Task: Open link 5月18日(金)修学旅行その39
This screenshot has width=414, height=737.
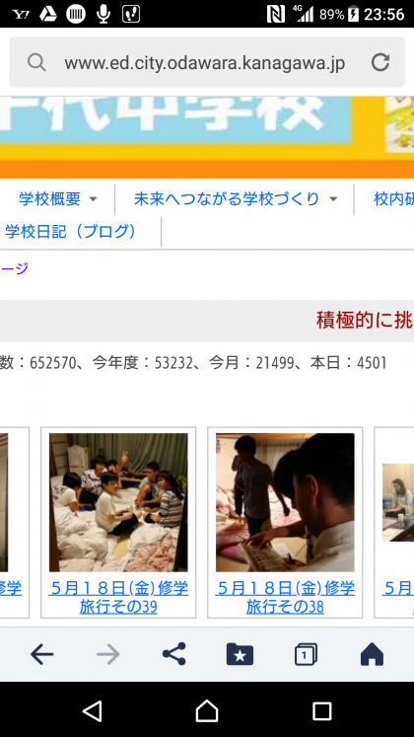Action: pos(118,598)
